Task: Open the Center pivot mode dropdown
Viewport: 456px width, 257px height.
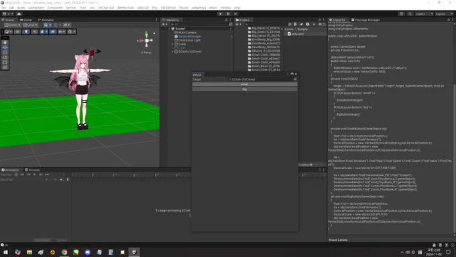Action: (12, 25)
